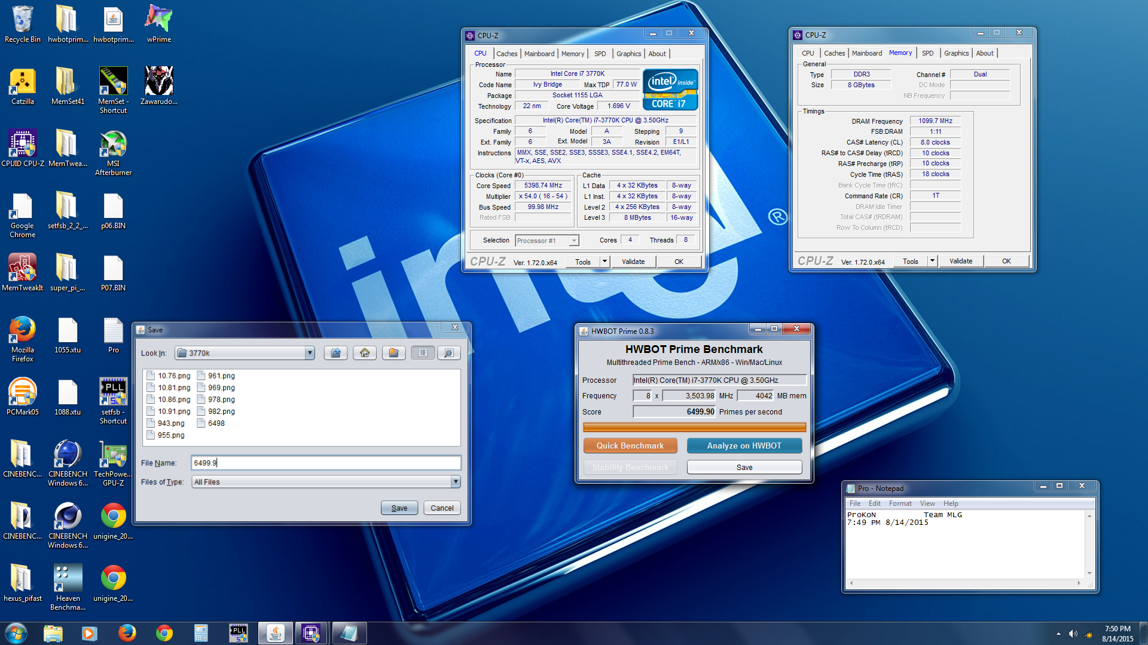This screenshot has height=645, width=1148.
Task: Click volume icon in system tray
Action: click(x=1073, y=634)
